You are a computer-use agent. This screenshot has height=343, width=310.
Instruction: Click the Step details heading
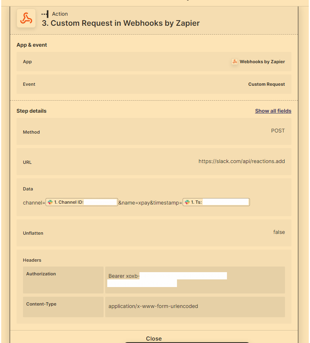coord(31,111)
